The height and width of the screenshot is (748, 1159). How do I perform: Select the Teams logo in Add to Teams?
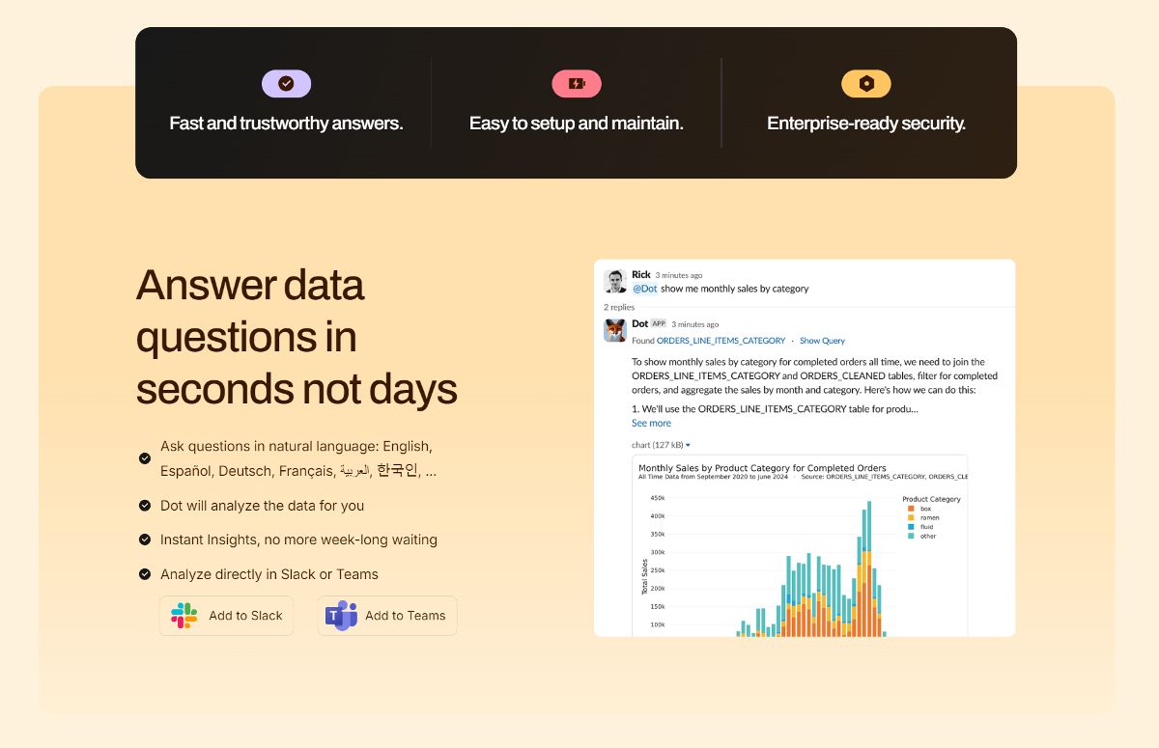click(341, 615)
